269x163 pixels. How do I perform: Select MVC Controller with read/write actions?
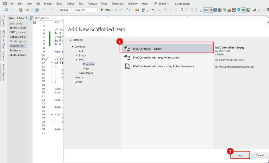click(167, 58)
